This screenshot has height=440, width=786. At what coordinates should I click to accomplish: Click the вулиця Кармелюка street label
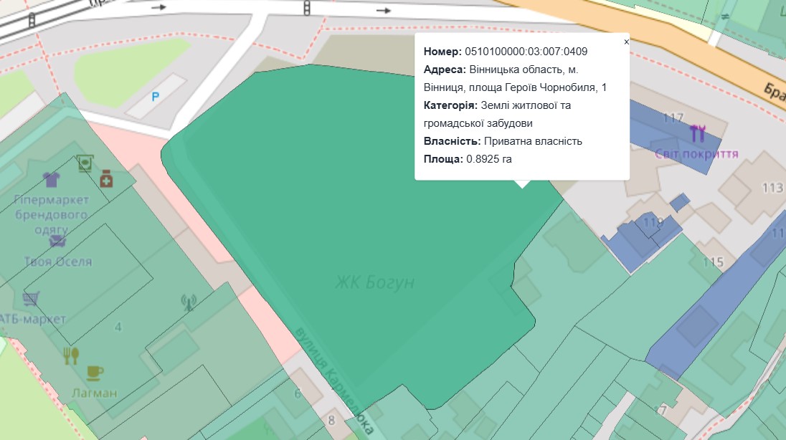(x=333, y=380)
